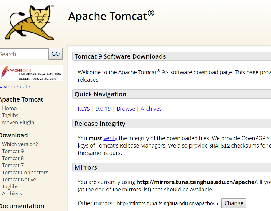Open Archives in the Download sidebar
The image size is (271, 211).
coord(12,194)
